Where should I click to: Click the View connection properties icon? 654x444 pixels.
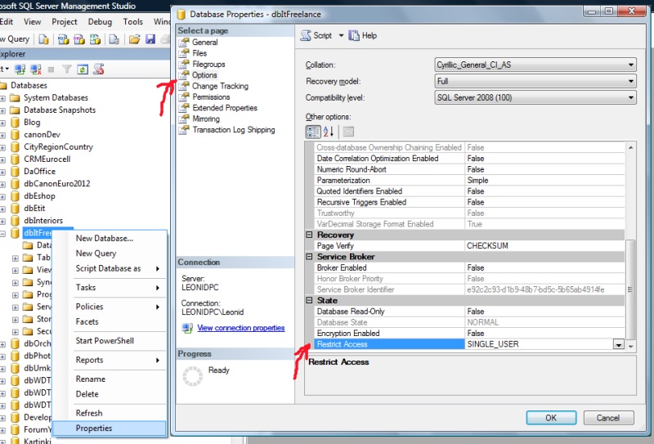[187, 328]
